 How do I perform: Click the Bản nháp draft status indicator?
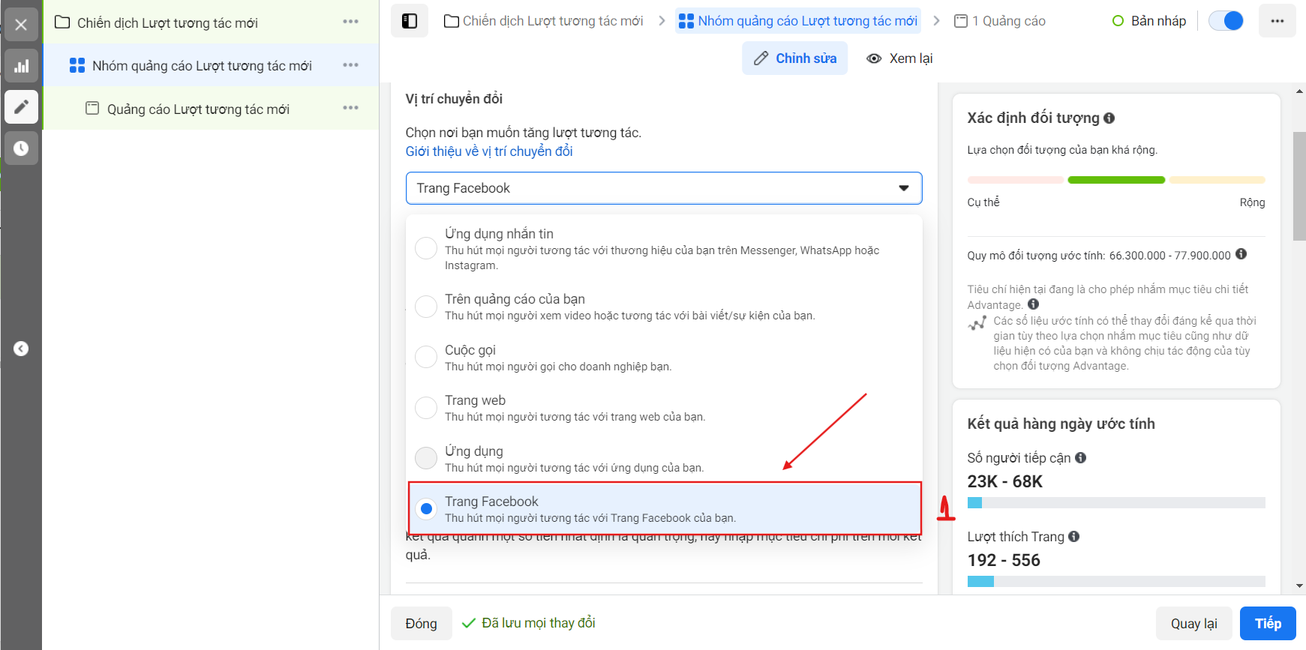[1149, 21]
